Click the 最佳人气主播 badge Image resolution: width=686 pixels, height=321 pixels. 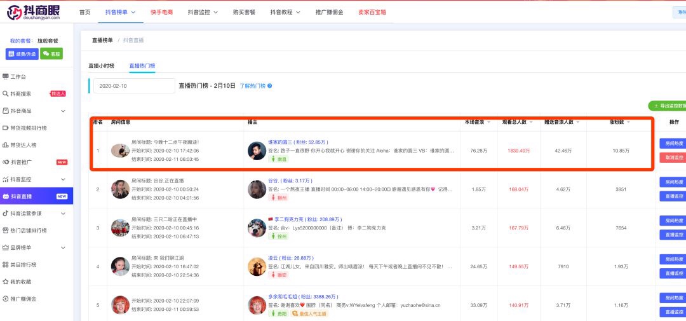click(x=310, y=313)
